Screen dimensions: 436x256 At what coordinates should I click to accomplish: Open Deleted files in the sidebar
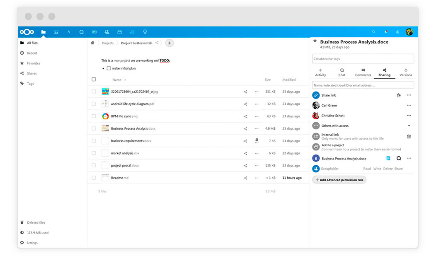[36, 222]
